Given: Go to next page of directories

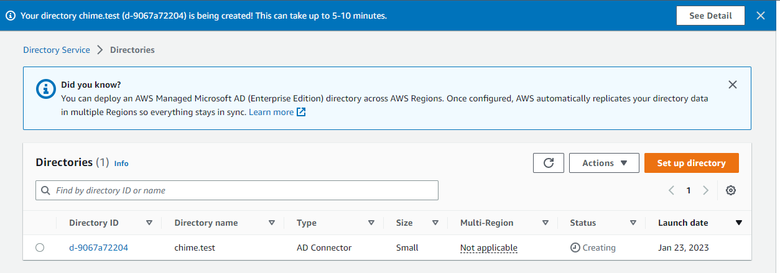Looking at the screenshot, I should point(705,190).
